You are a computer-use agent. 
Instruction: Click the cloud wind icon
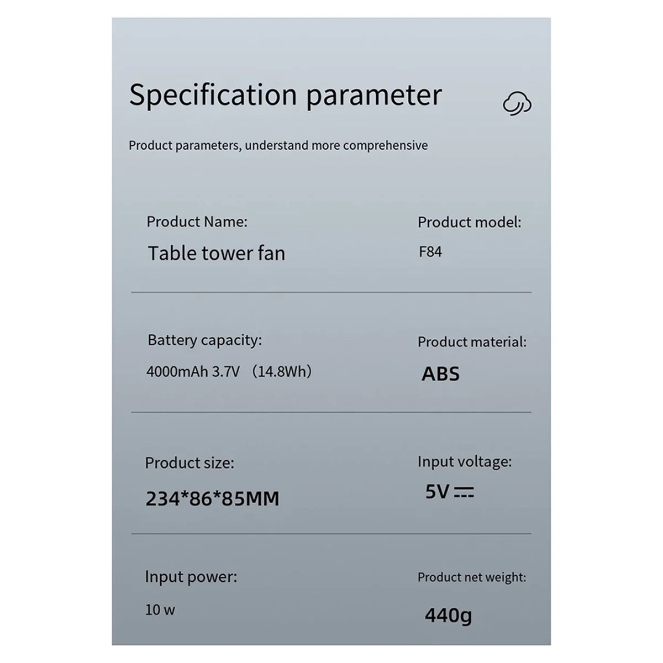point(517,103)
